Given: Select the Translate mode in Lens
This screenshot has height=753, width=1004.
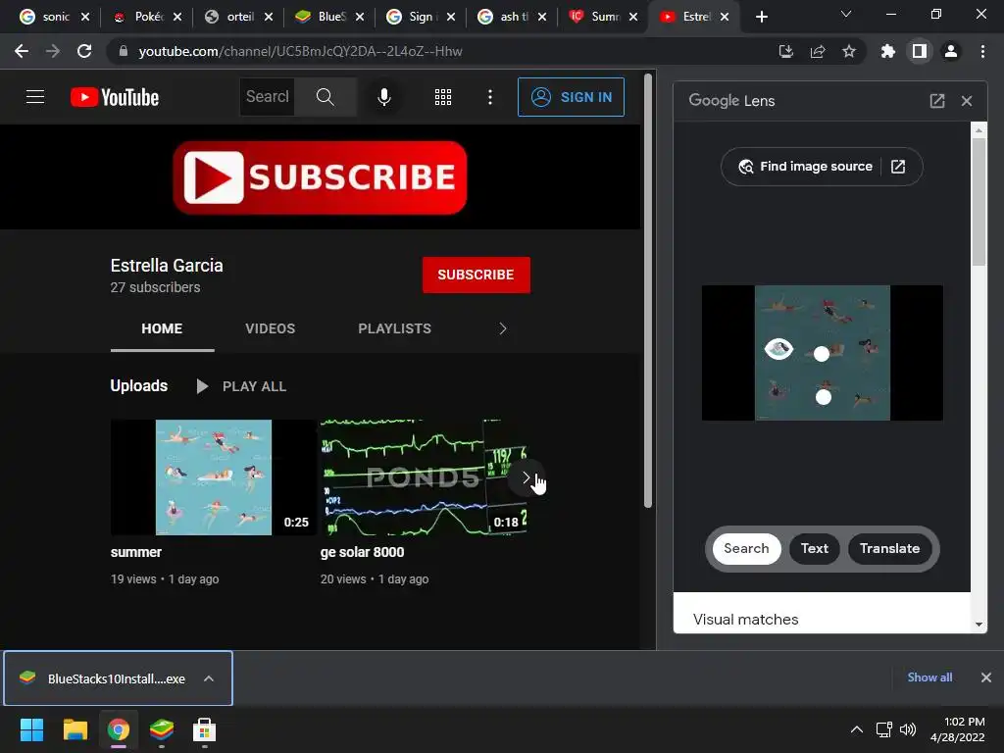Looking at the screenshot, I should (889, 549).
